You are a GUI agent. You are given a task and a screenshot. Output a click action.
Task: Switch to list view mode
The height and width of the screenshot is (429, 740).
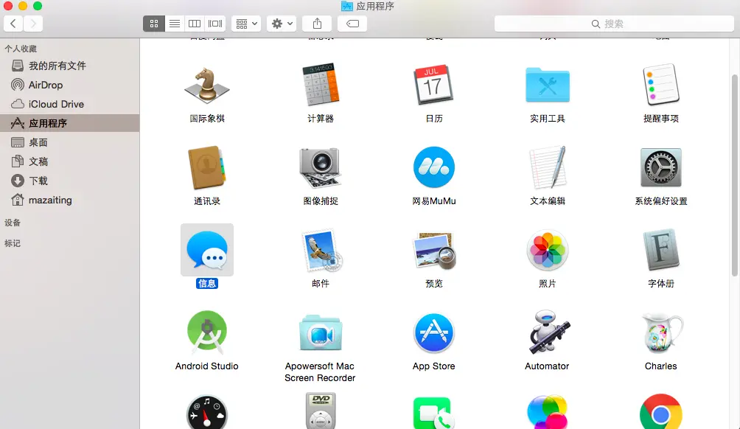175,24
